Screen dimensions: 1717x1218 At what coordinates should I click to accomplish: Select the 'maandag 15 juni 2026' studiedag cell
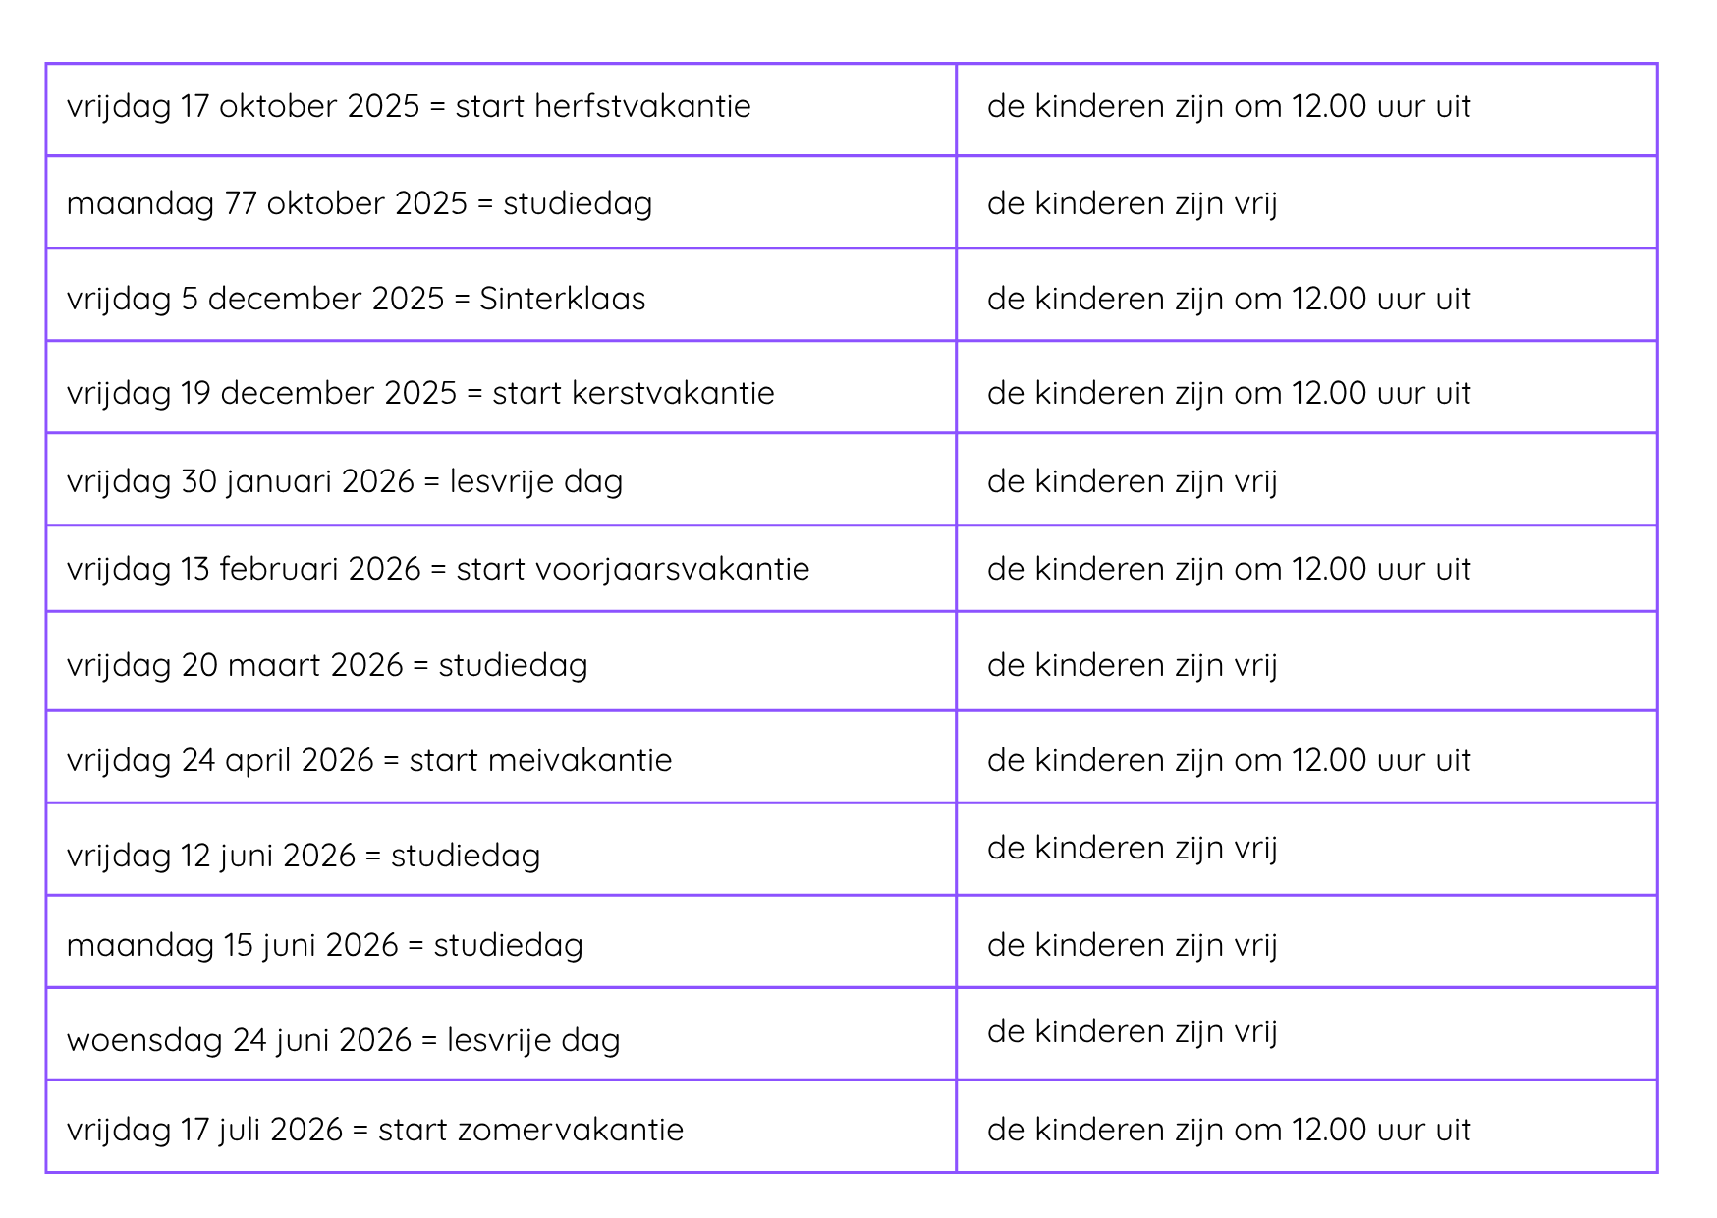325,945
